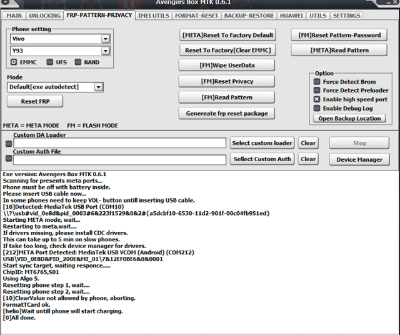Switch to the MAIN tab

pyautogui.click(x=14, y=16)
